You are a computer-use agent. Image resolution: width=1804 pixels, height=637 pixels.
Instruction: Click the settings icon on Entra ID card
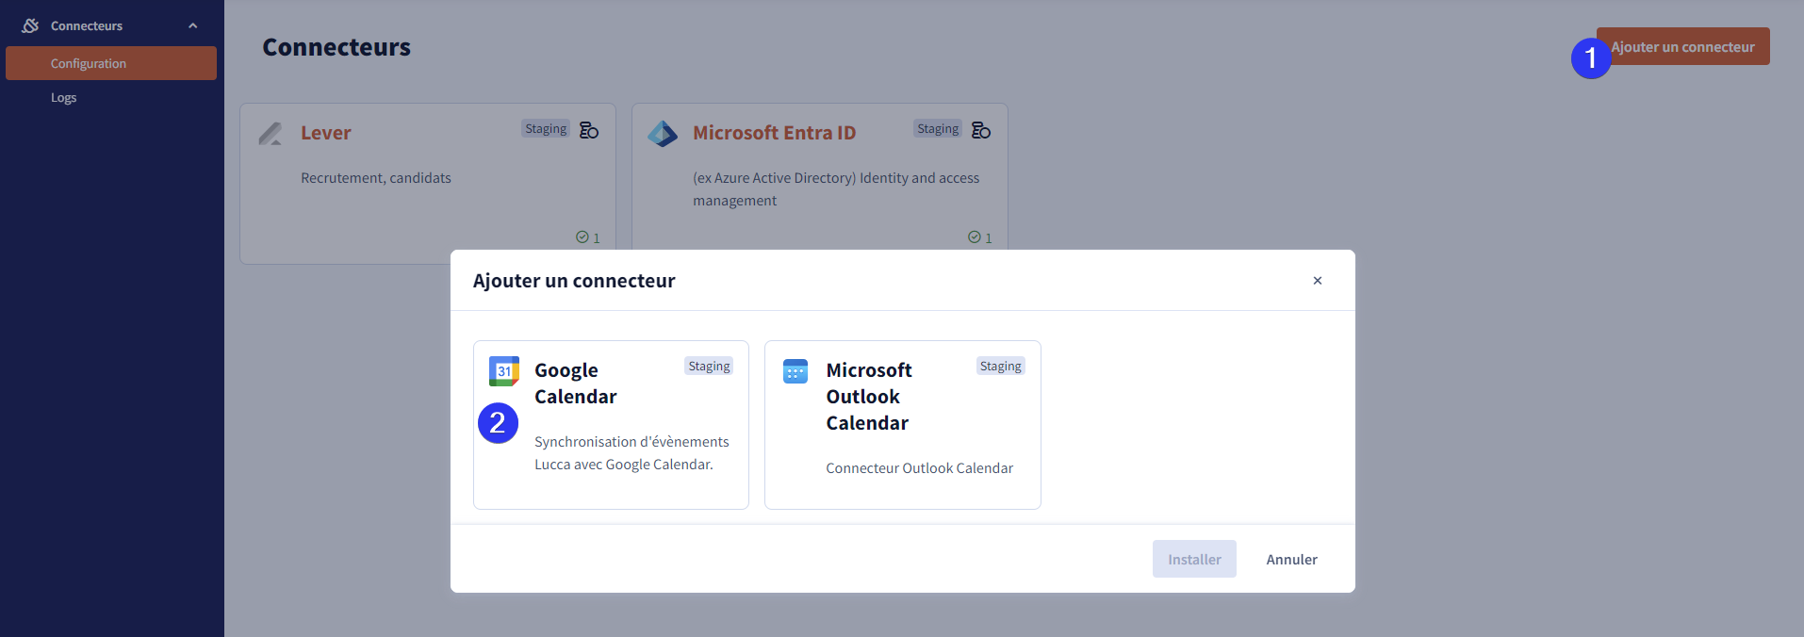coord(981,130)
